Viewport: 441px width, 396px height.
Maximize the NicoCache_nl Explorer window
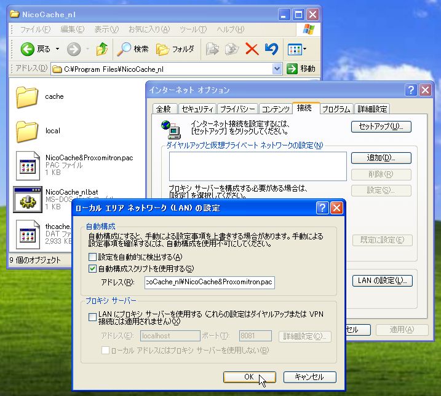pos(298,15)
